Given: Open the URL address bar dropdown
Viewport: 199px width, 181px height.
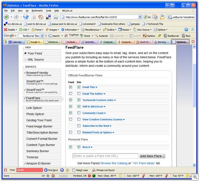Looking at the screenshot, I should tap(140, 17).
